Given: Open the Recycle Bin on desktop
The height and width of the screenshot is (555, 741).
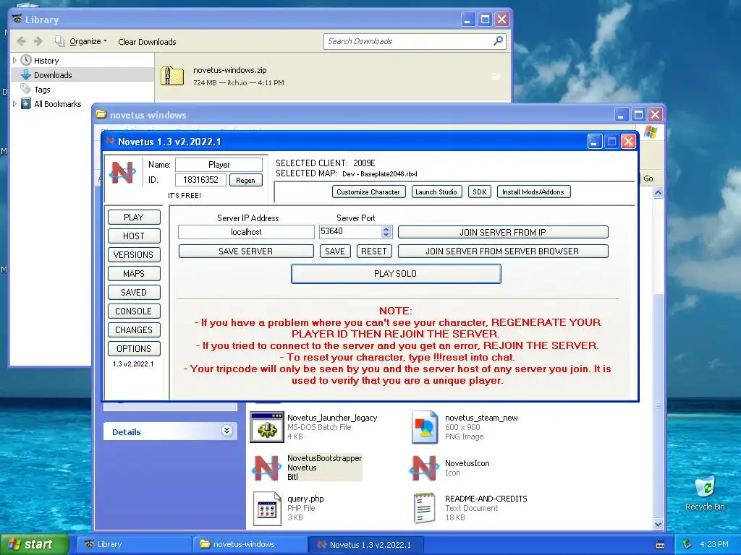Looking at the screenshot, I should [x=705, y=493].
